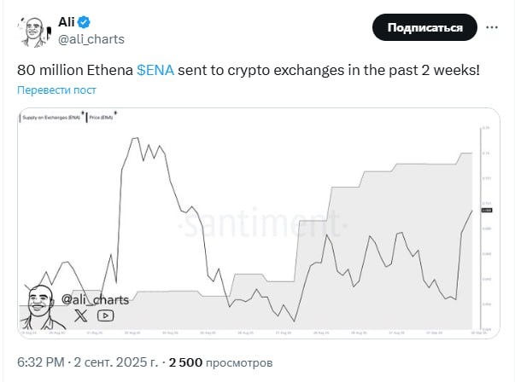Open the $ENA cashtag link
515x382 pixels.
[x=155, y=70]
